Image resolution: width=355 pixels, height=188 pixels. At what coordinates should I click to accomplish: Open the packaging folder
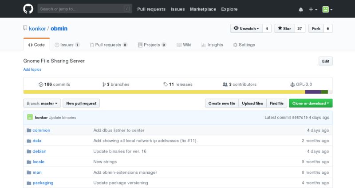click(43, 183)
